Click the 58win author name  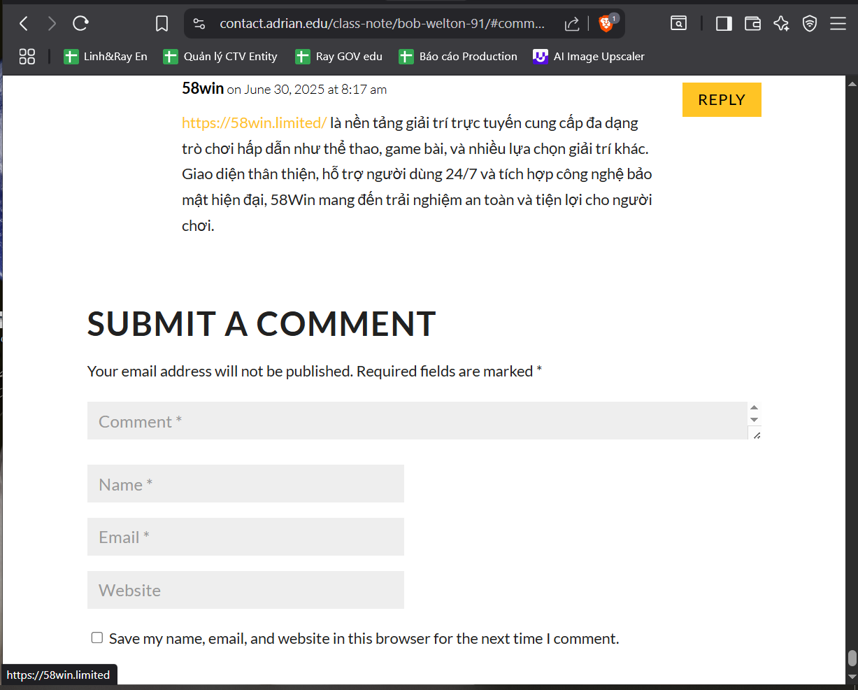(x=203, y=88)
